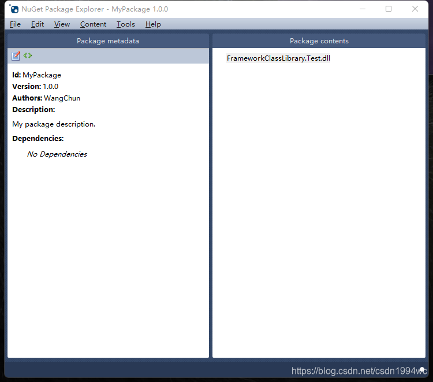Viewport: 433px width, 382px height.
Task: Click the edit metadata icon
Action: [16, 56]
